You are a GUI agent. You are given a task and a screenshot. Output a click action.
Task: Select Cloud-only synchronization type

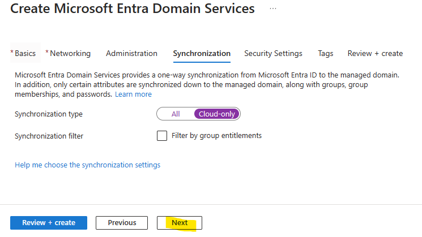[216, 114]
